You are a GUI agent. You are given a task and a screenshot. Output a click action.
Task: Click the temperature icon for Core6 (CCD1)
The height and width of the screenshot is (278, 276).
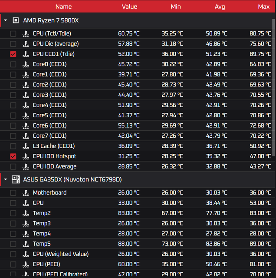(26, 126)
